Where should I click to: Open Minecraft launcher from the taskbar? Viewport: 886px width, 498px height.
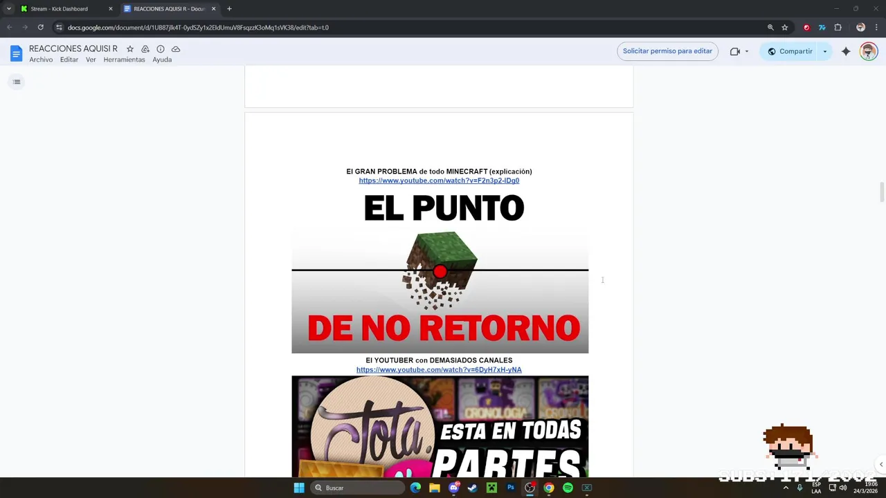pyautogui.click(x=491, y=488)
